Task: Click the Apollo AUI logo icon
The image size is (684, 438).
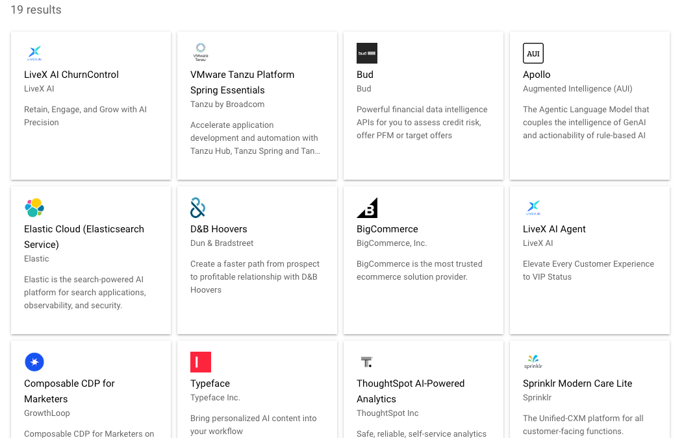Action: [533, 53]
